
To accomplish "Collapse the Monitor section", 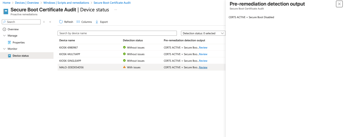I will pyautogui.click(x=4, y=49).
